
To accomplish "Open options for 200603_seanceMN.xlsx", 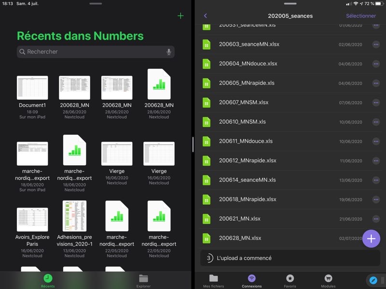I will pyautogui.click(x=376, y=44).
